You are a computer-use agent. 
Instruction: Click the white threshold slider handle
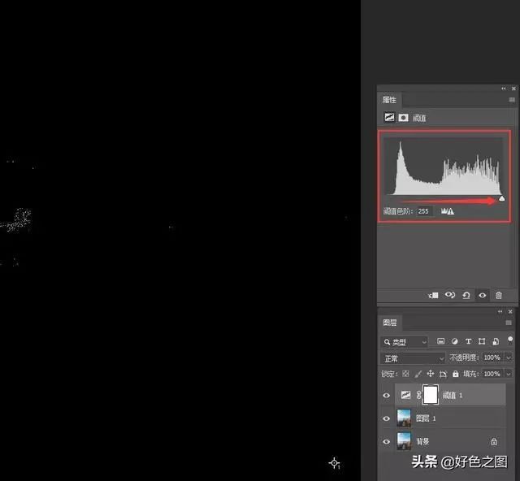pyautogui.click(x=501, y=198)
